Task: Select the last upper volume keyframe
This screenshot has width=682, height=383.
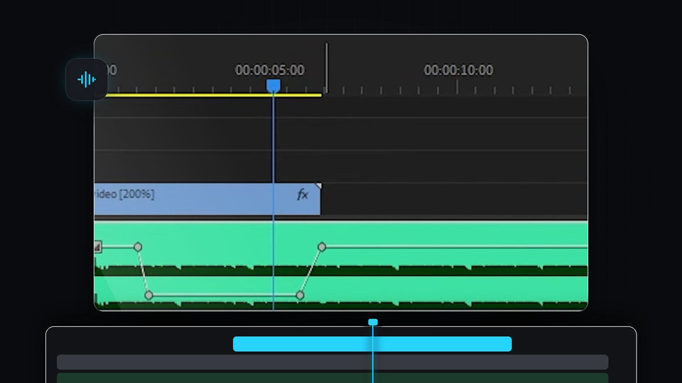Action: [321, 247]
